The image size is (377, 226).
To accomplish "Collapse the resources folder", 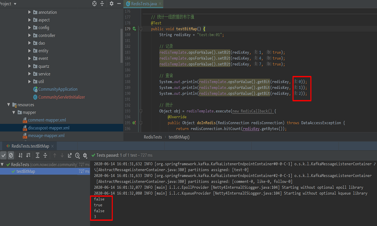I will click(9, 105).
